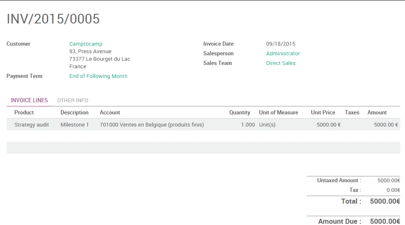Click the 1.000 quantity cell
Viewport: 405px width, 225px height.
[x=248, y=125]
